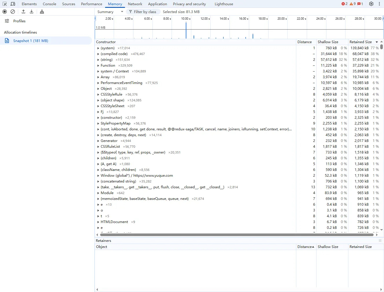Image resolution: width=384 pixels, height=292 pixels.
Task: Expand the Function constructor row
Action: pos(98,66)
